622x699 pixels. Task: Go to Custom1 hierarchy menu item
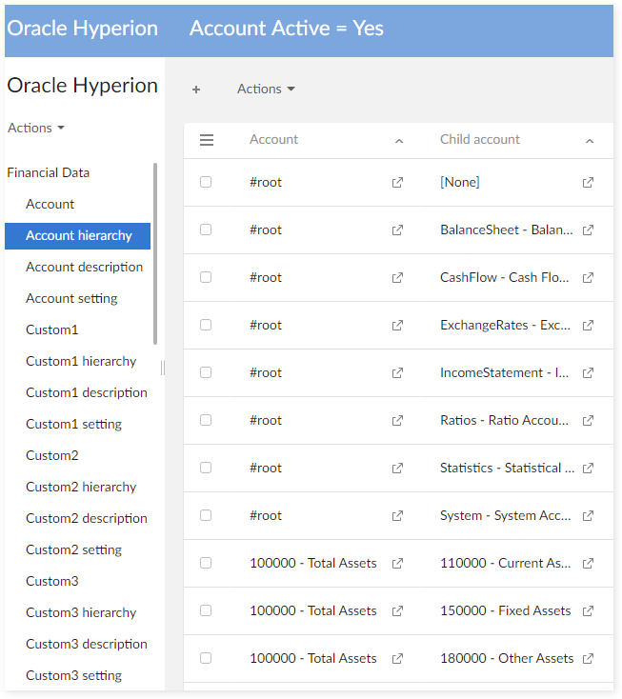[x=81, y=361]
